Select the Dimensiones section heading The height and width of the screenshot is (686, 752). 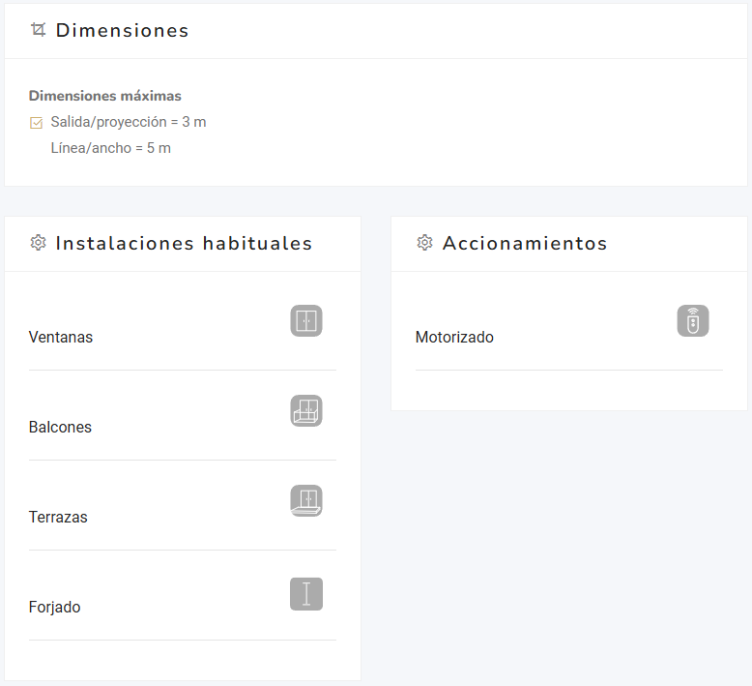point(122,30)
